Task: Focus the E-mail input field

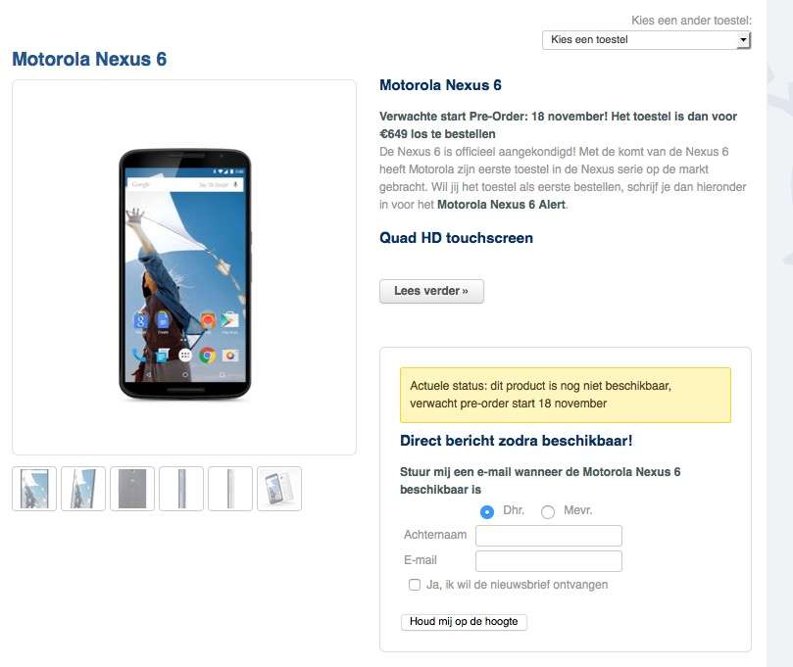Action: point(549,561)
